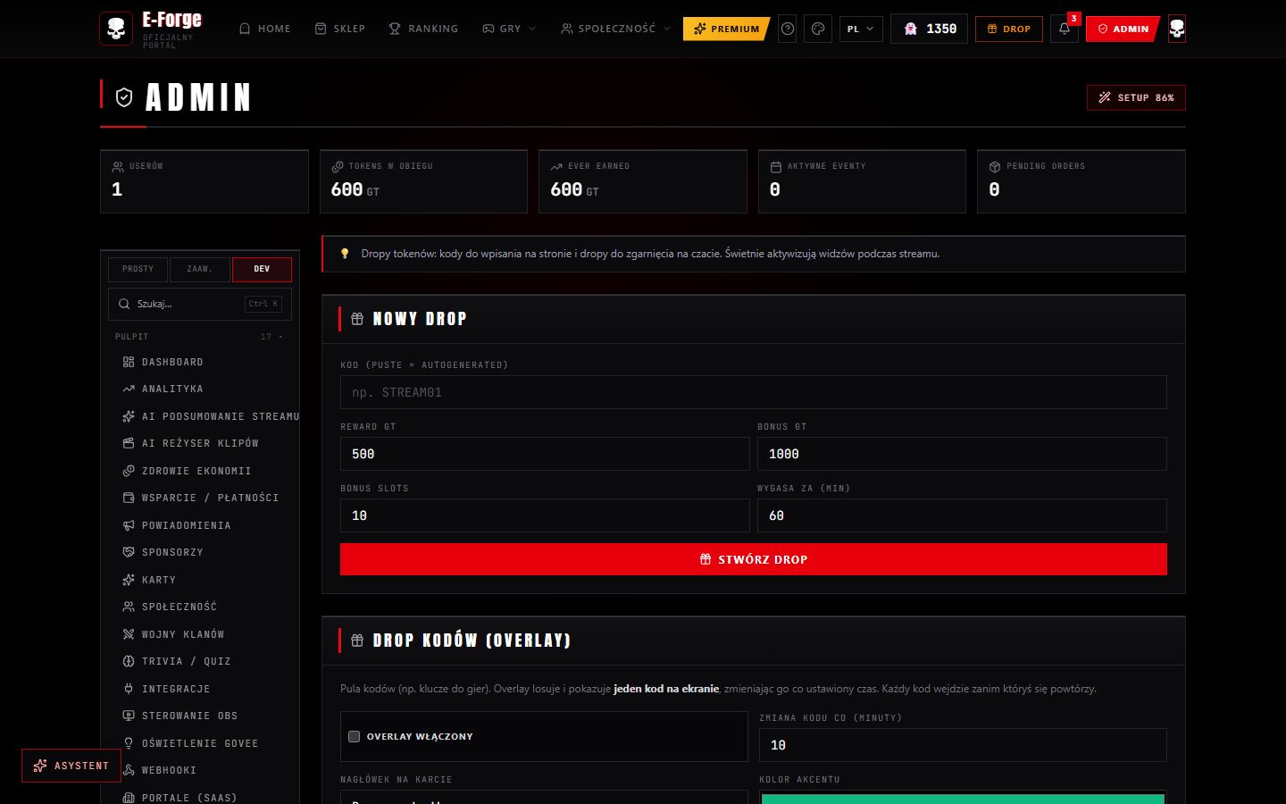Open the help question mark icon
1286x804 pixels.
(x=787, y=29)
